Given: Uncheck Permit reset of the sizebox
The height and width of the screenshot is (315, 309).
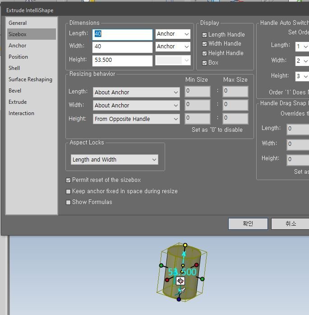Looking at the screenshot, I should (x=68, y=180).
